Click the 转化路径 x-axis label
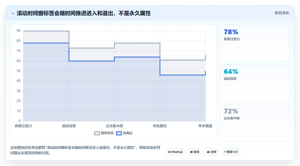This screenshot has height=166, width=300. [x=160, y=126]
